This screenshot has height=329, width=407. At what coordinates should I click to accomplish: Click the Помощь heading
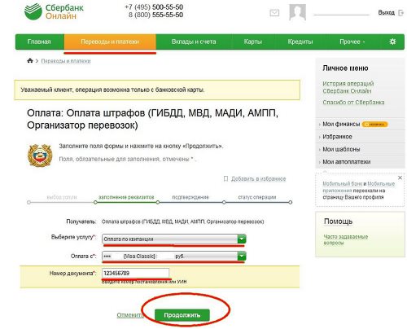338,222
